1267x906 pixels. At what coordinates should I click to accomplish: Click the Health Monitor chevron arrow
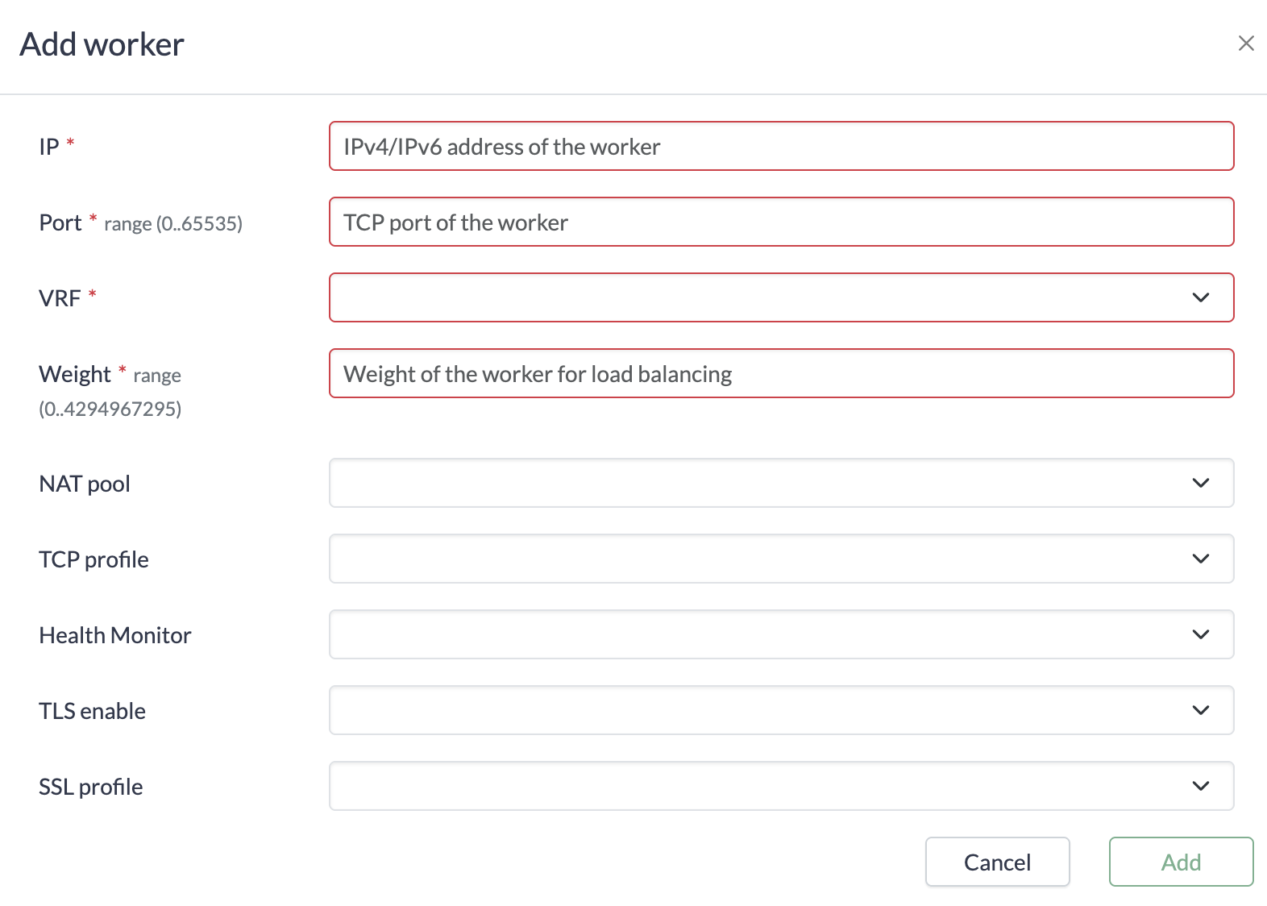(x=1200, y=635)
